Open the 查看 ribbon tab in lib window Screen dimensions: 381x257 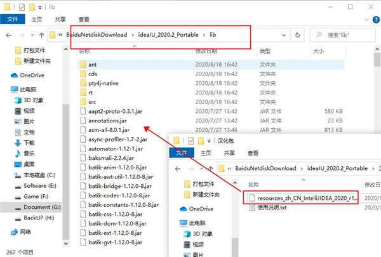[x=84, y=20]
